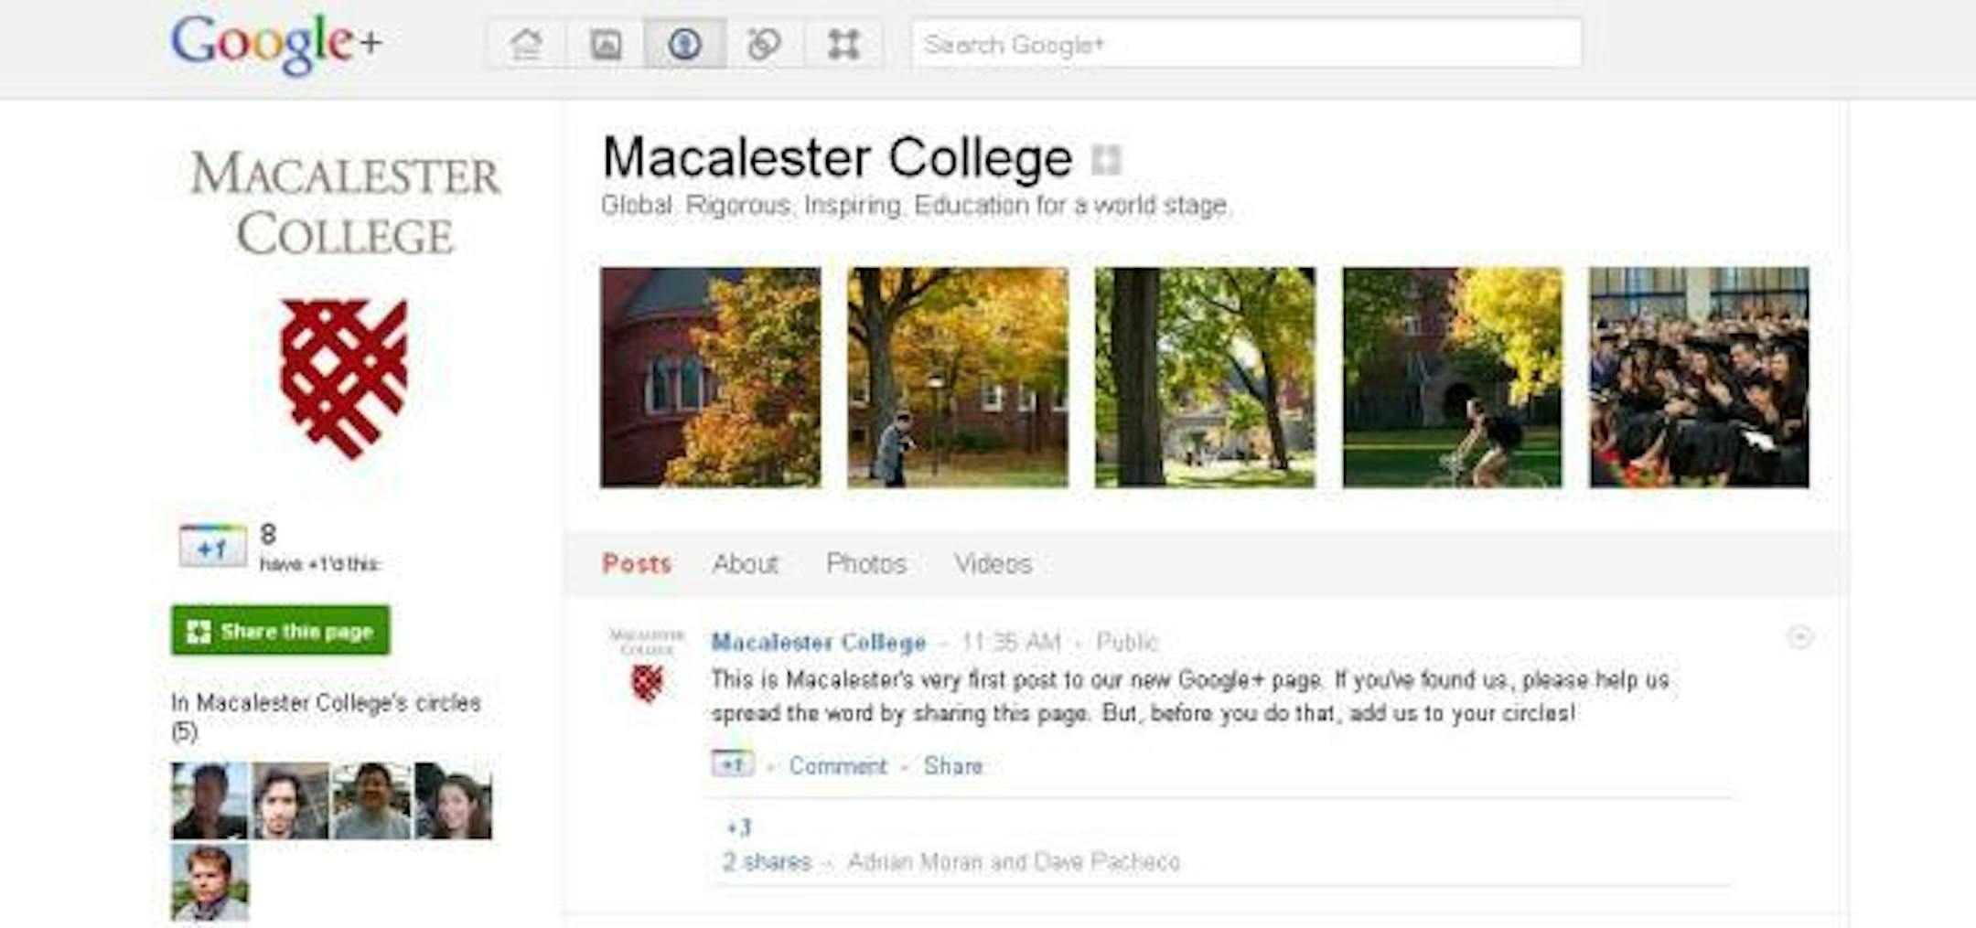Image resolution: width=1976 pixels, height=928 pixels.
Task: Open the Home stream icon
Action: click(526, 44)
